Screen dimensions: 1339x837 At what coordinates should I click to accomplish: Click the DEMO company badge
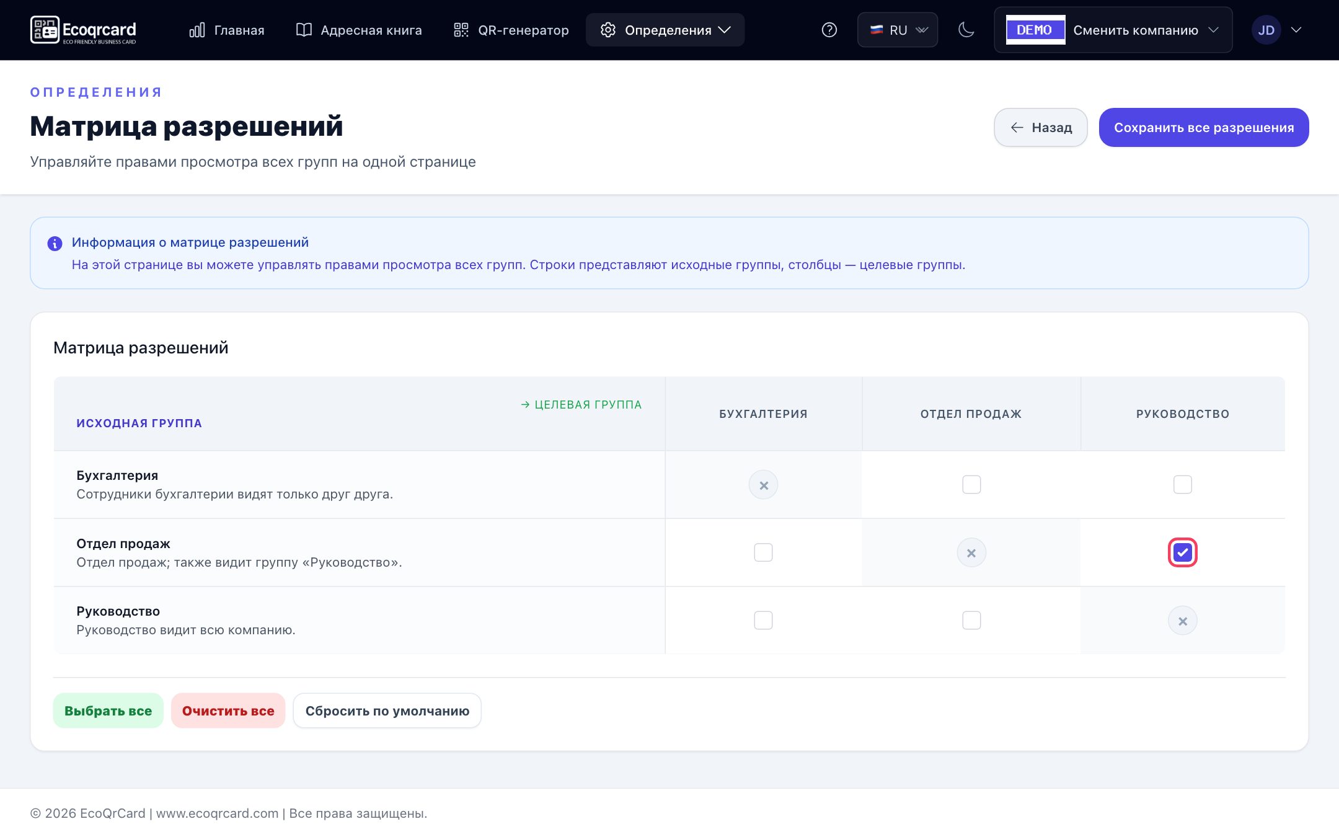(1035, 30)
